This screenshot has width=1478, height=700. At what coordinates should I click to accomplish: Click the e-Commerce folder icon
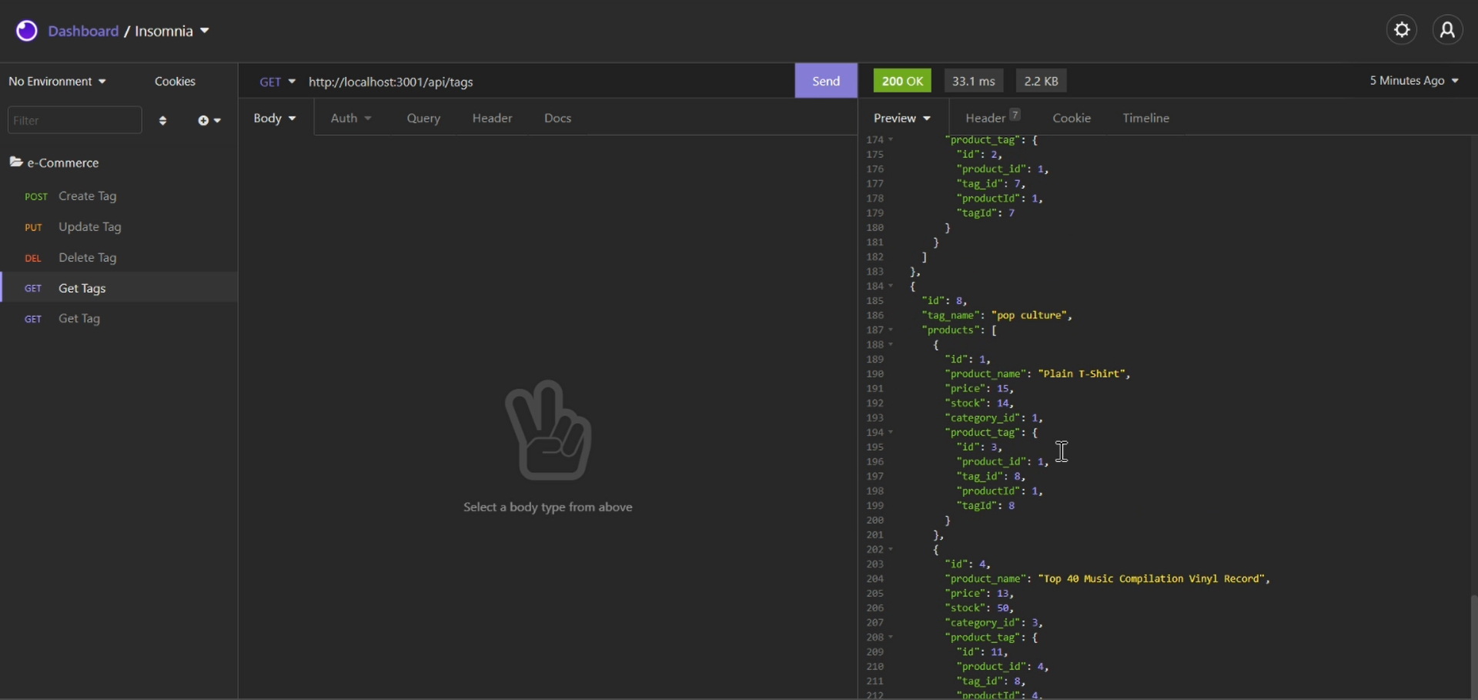point(17,162)
